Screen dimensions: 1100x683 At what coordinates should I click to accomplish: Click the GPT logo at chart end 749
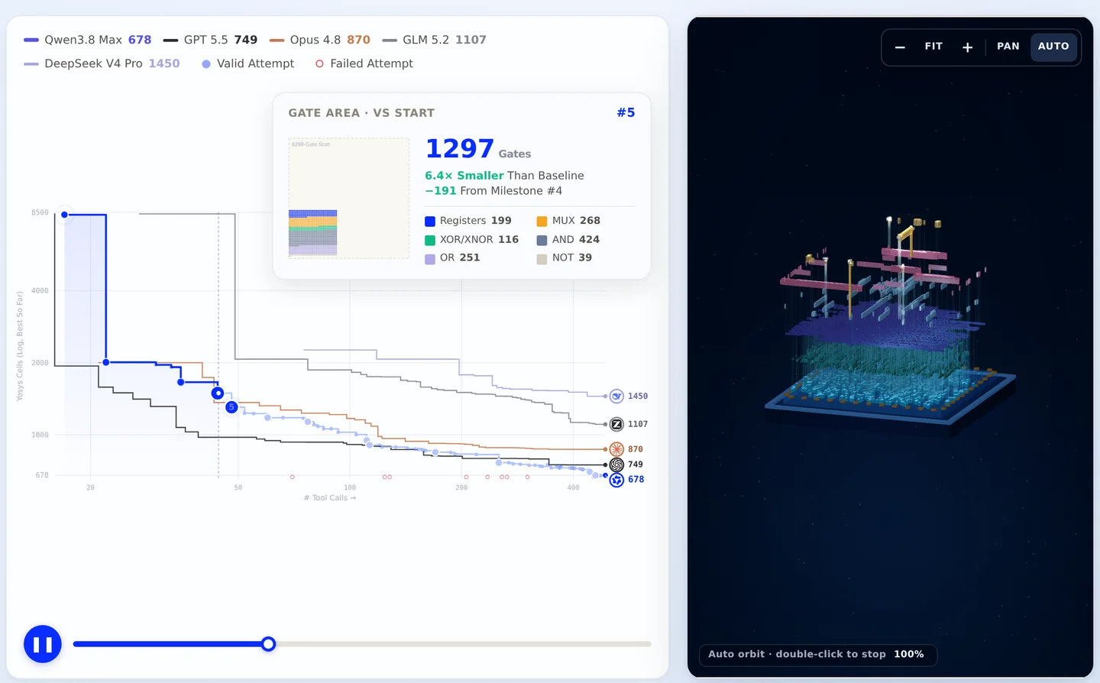[x=616, y=465]
